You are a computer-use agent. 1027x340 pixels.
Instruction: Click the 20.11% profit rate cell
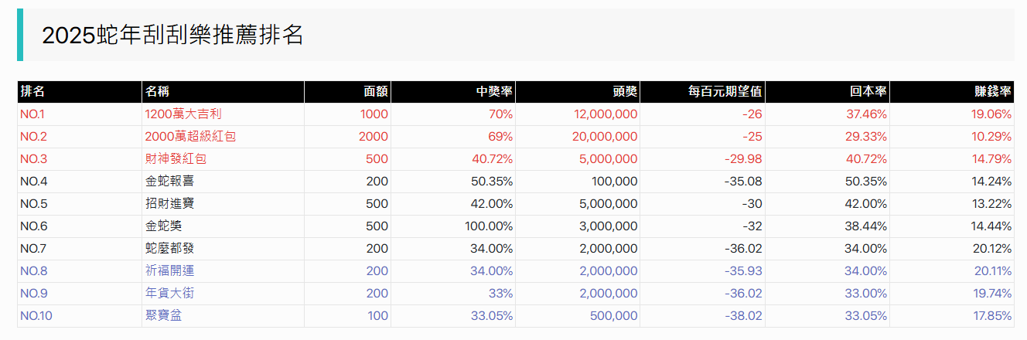(952, 271)
